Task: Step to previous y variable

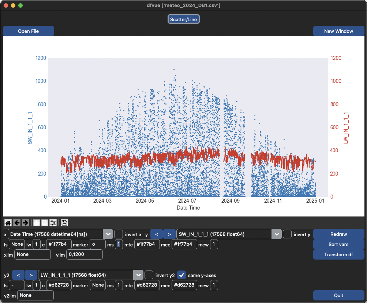Action: (x=156, y=234)
